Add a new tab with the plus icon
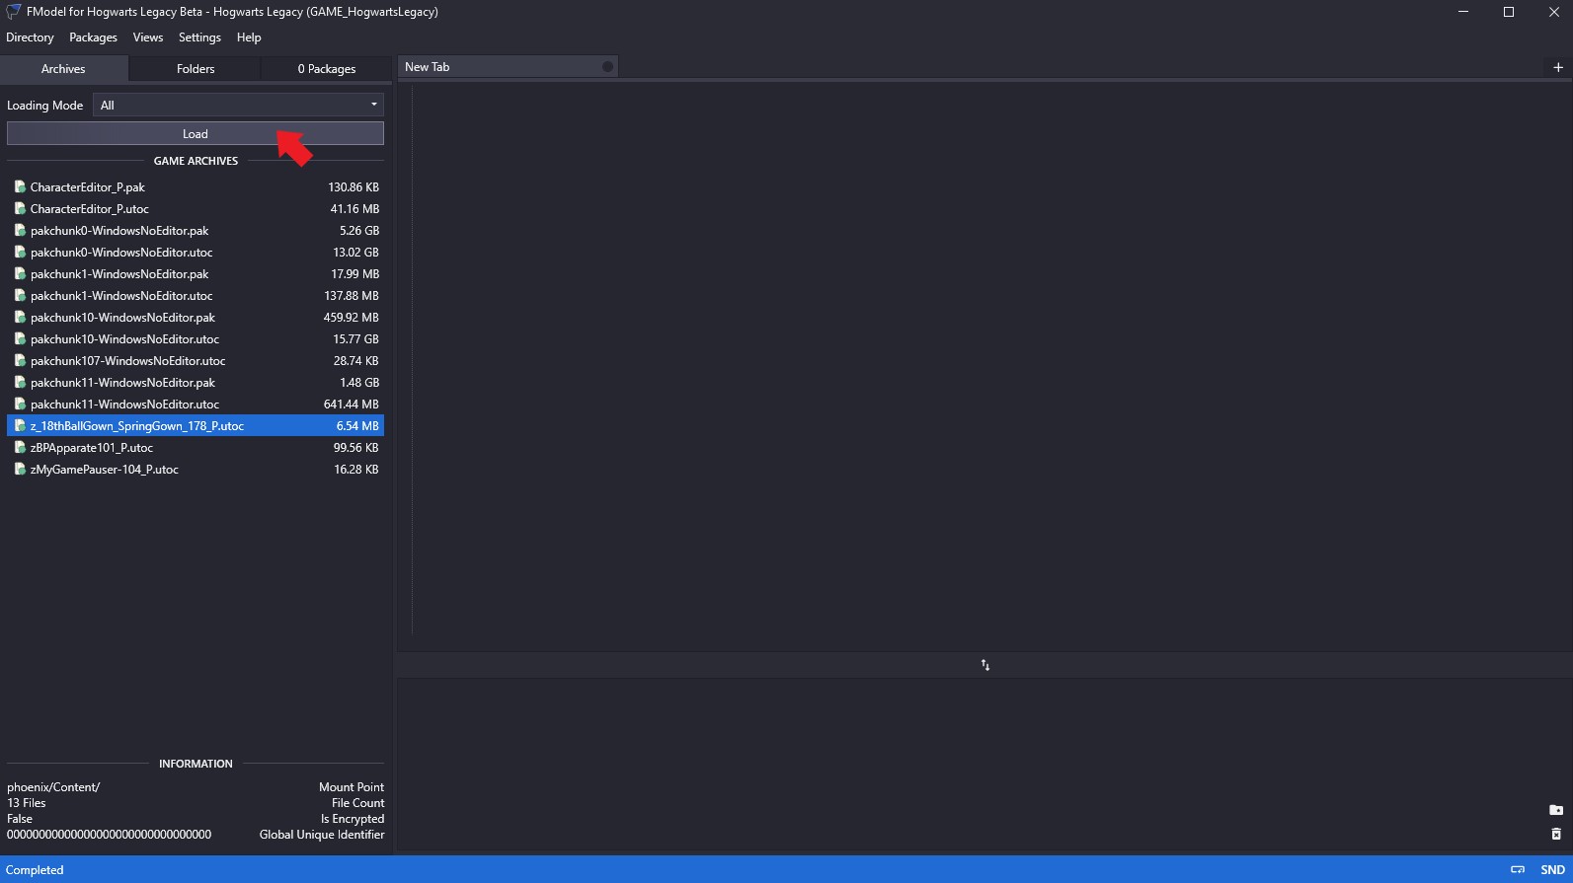Viewport: 1573px width, 883px height. pyautogui.click(x=1558, y=67)
